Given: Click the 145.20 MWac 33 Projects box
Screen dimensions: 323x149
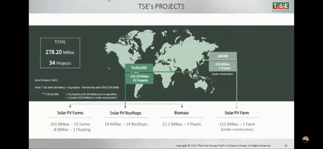Looking at the screenshot, I should pos(136,78).
